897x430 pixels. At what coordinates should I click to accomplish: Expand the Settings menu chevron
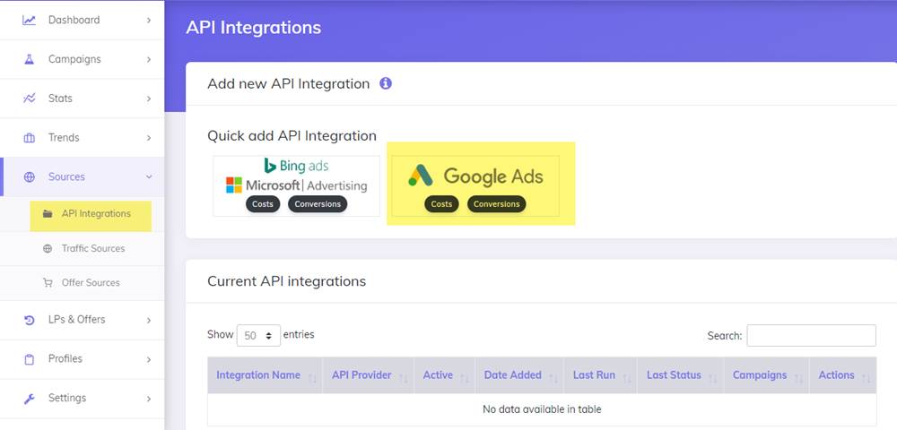[x=149, y=398]
